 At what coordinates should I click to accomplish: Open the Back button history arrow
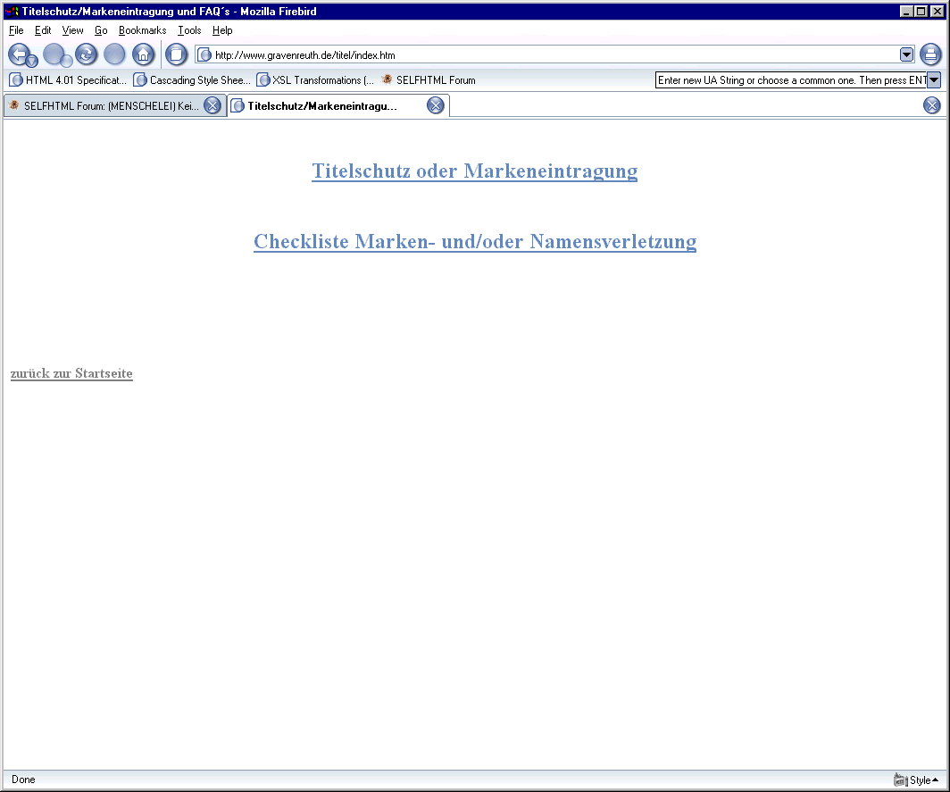(x=32, y=61)
